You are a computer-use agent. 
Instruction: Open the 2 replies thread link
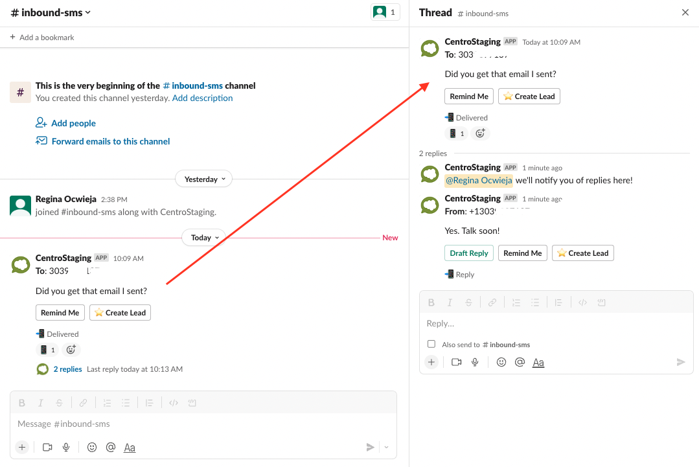pos(68,369)
